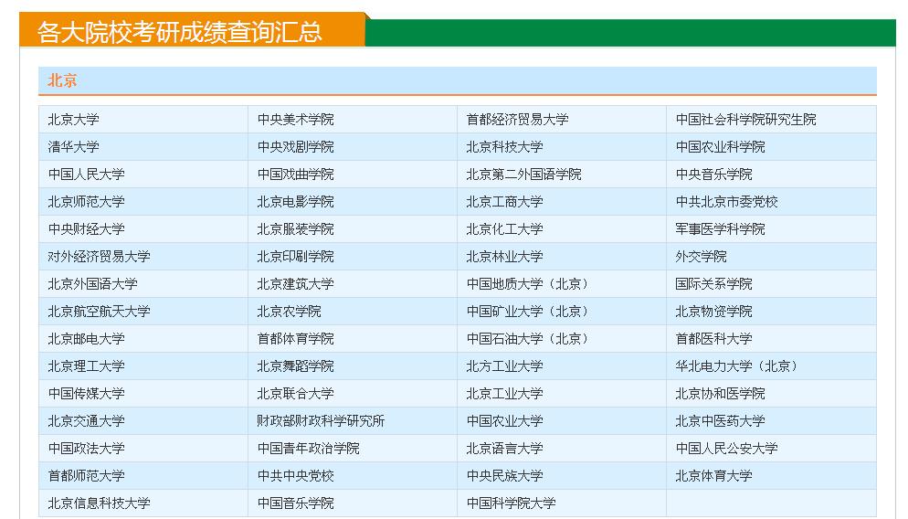
Task: Open 北京师范大学 score query link
Action: pyautogui.click(x=87, y=202)
